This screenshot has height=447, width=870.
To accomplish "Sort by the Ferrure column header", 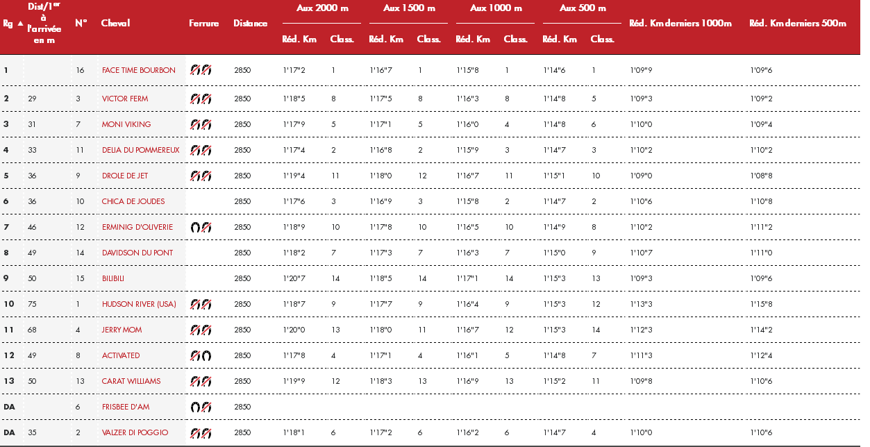I will (x=203, y=23).
